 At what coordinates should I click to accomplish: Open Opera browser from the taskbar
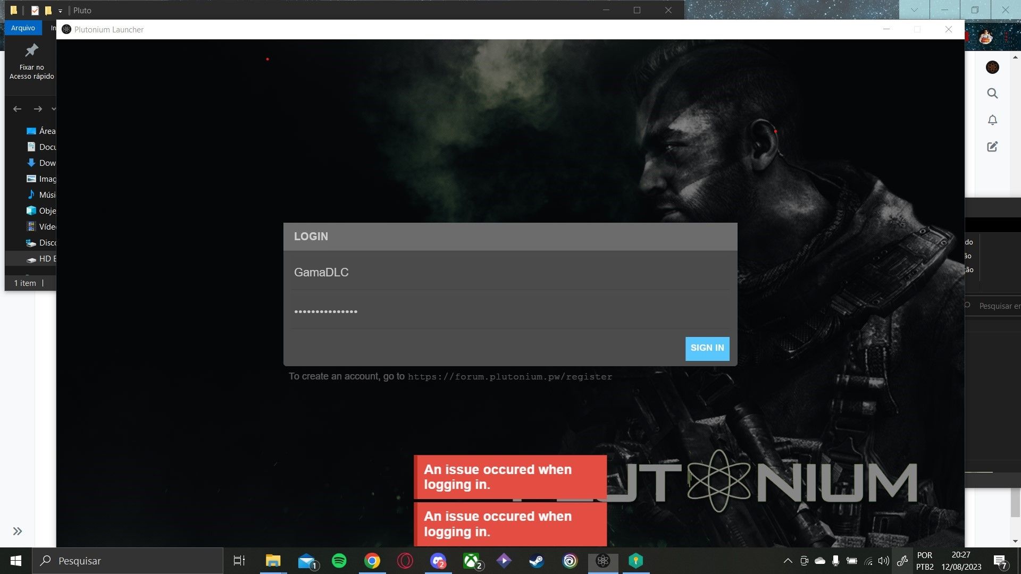405,561
